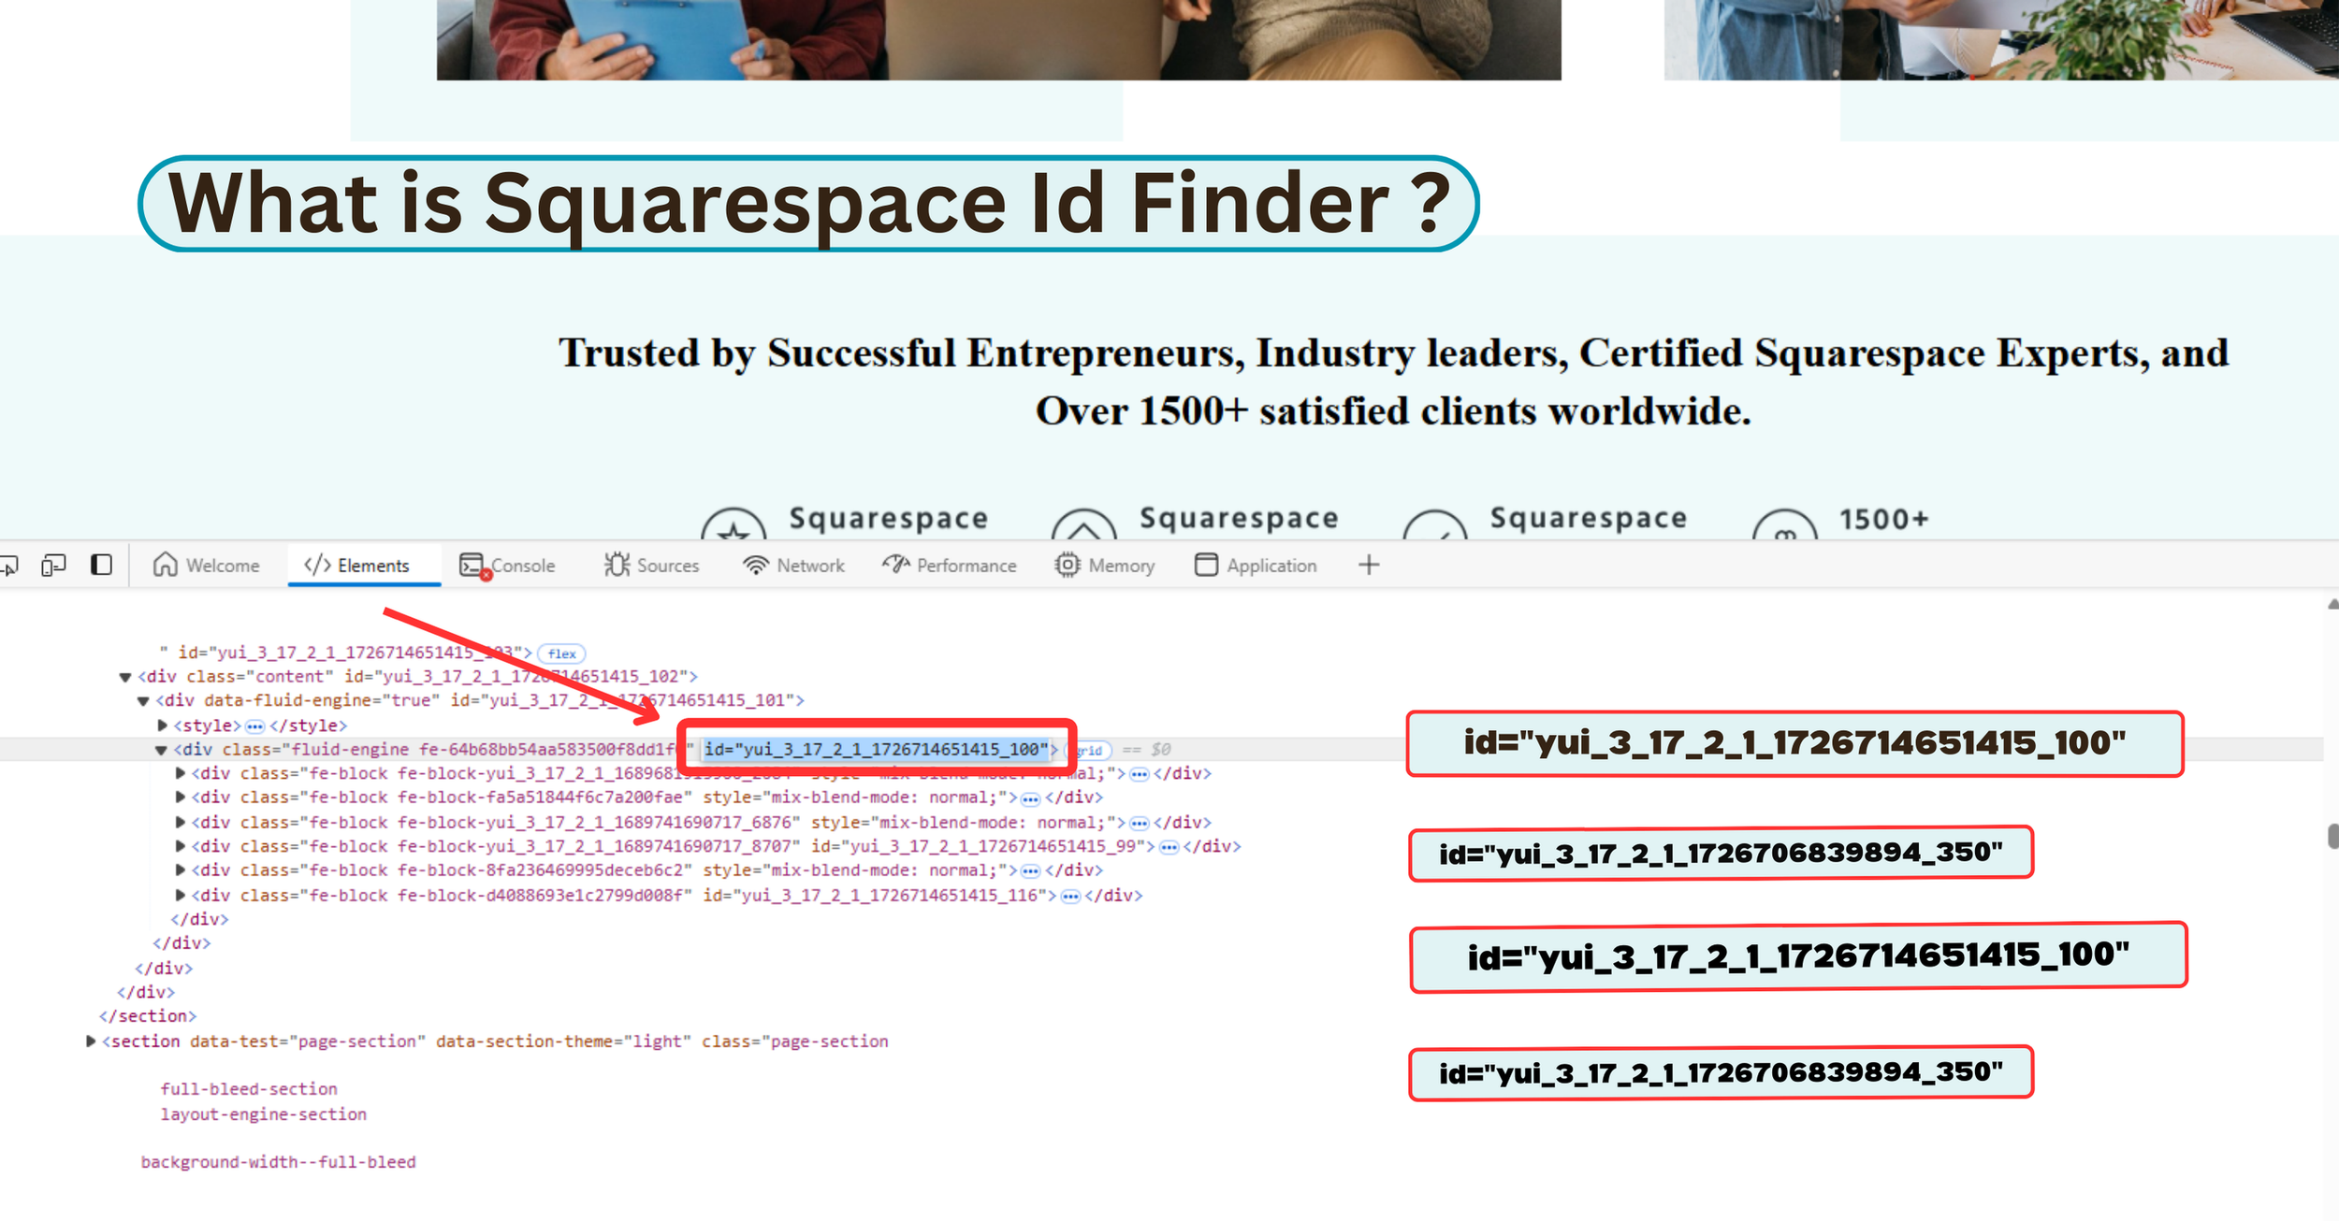
Task: Toggle device emulation mode
Action: (53, 566)
